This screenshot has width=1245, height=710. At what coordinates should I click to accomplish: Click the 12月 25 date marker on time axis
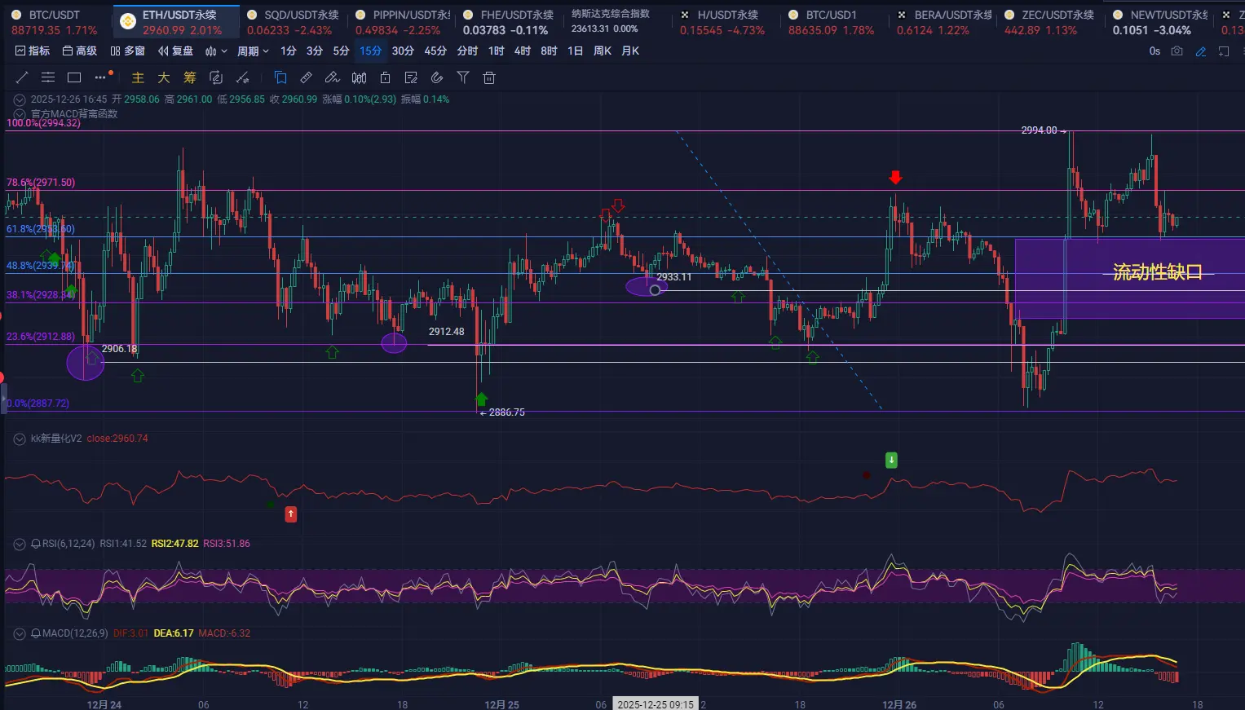[x=501, y=704]
